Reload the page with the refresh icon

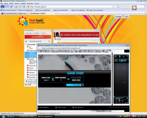(11, 6)
